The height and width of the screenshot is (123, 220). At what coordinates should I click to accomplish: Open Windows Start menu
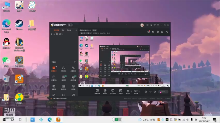coord(4,120)
